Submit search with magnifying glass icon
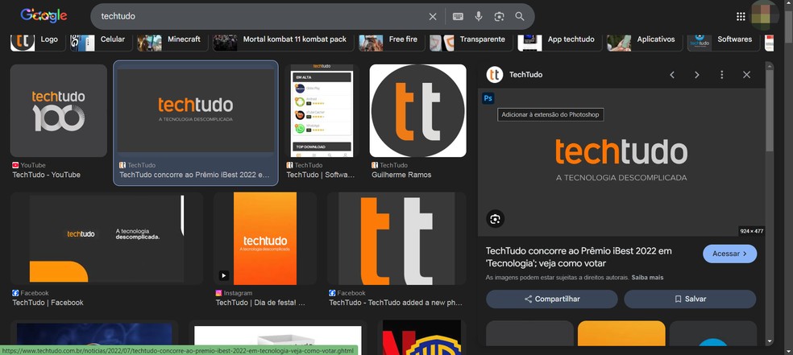Viewport: 793px width, 355px height. click(519, 17)
